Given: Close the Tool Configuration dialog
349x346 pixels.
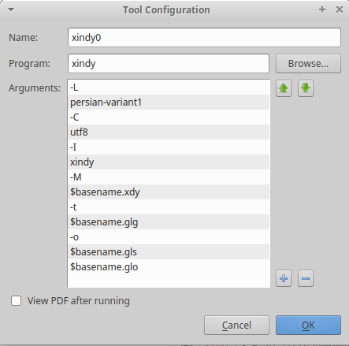Looking at the screenshot, I should pyautogui.click(x=340, y=9).
